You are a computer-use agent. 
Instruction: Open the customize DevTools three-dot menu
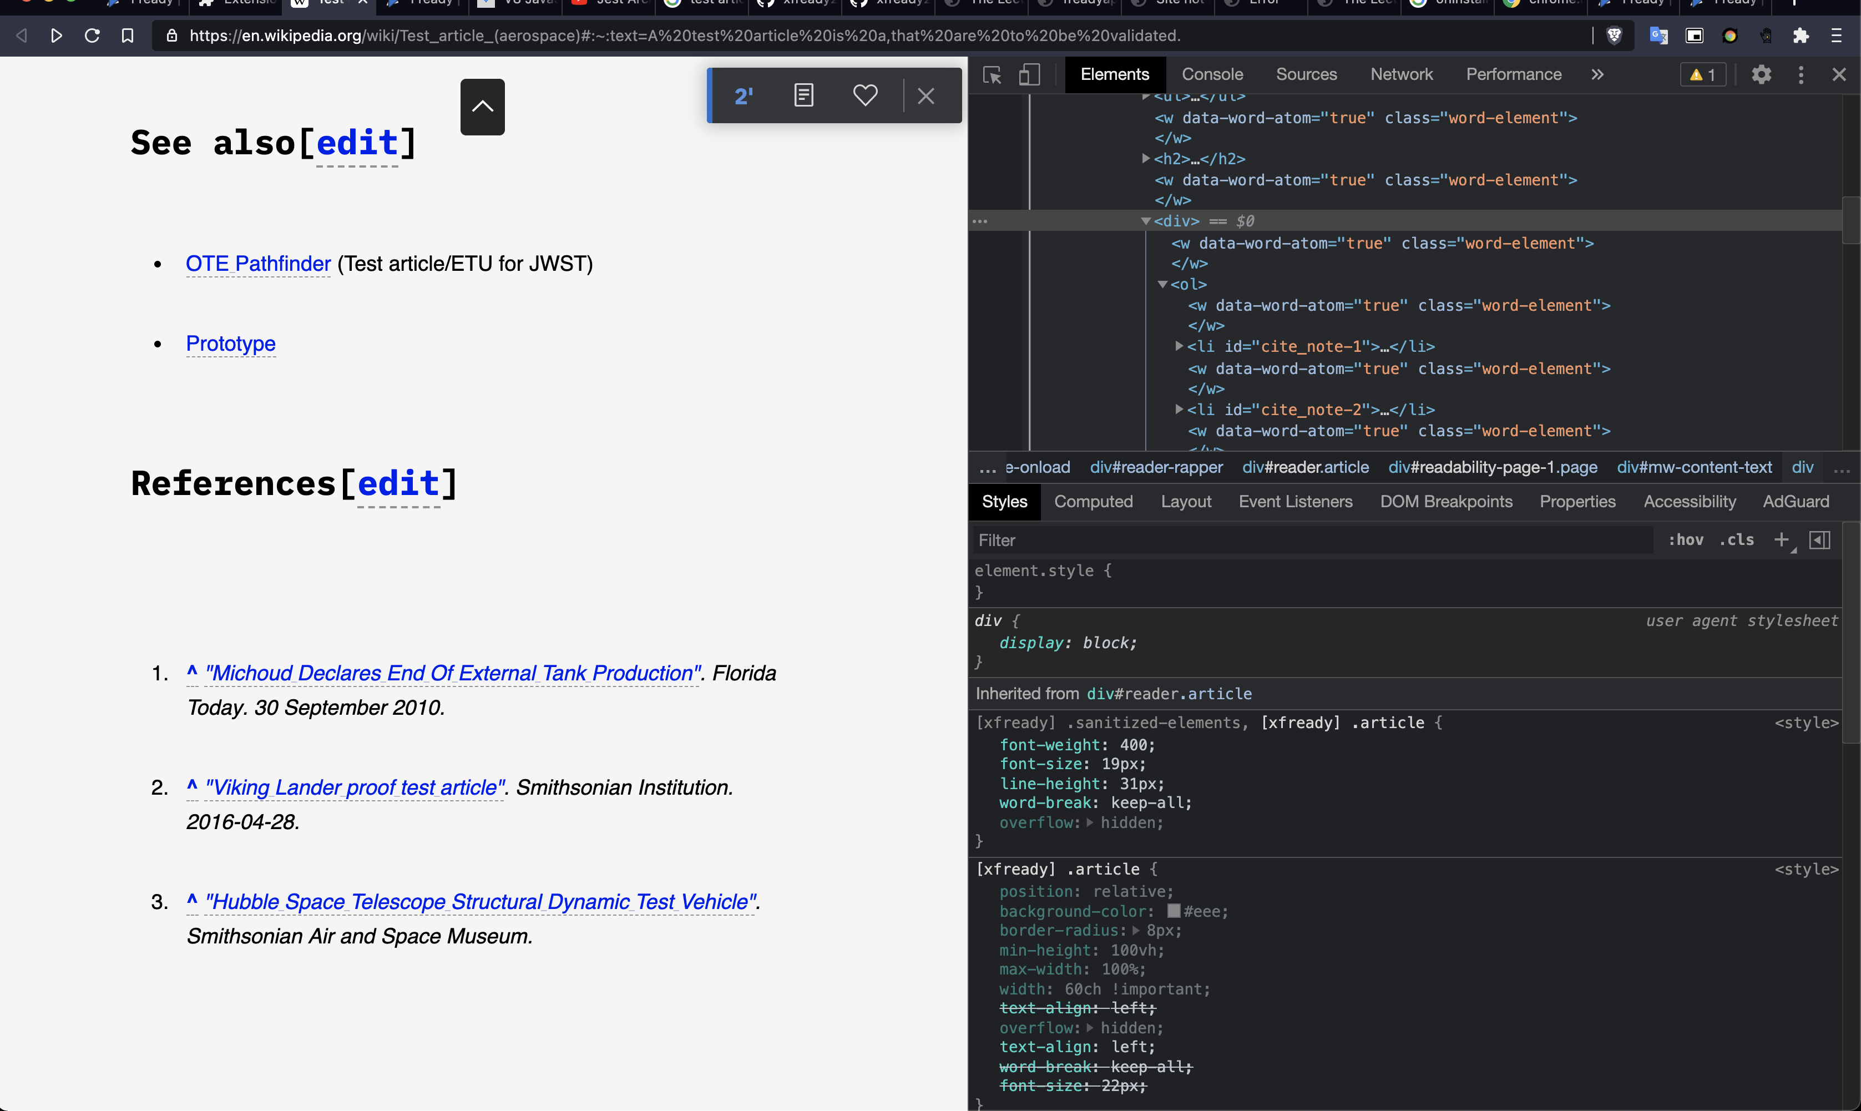tap(1801, 74)
